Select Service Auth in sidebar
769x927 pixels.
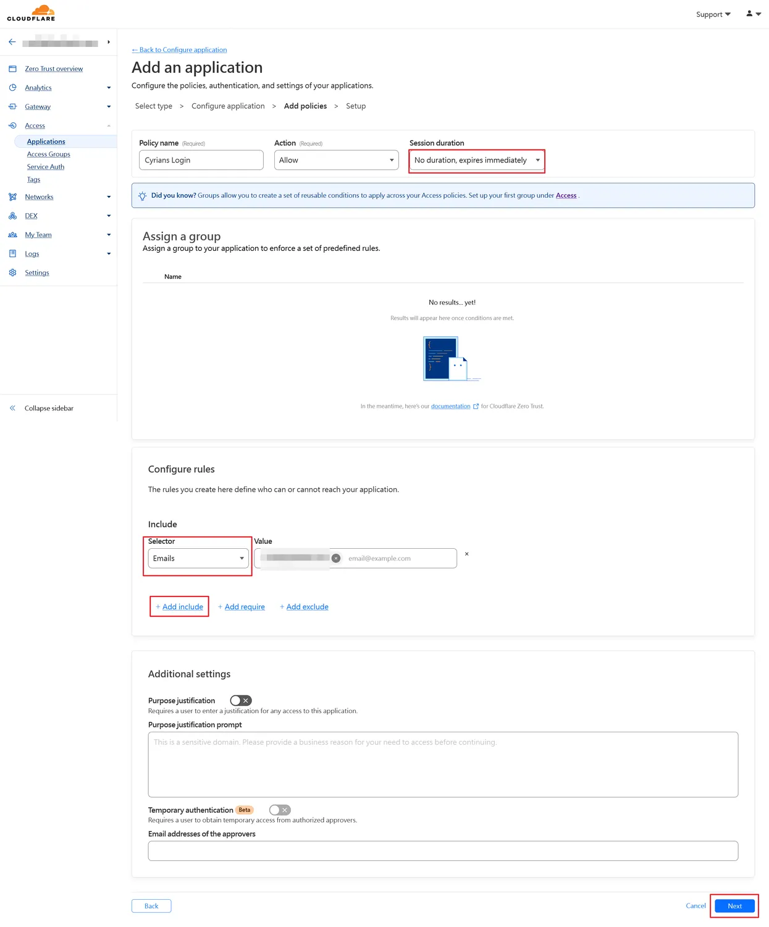(x=46, y=167)
